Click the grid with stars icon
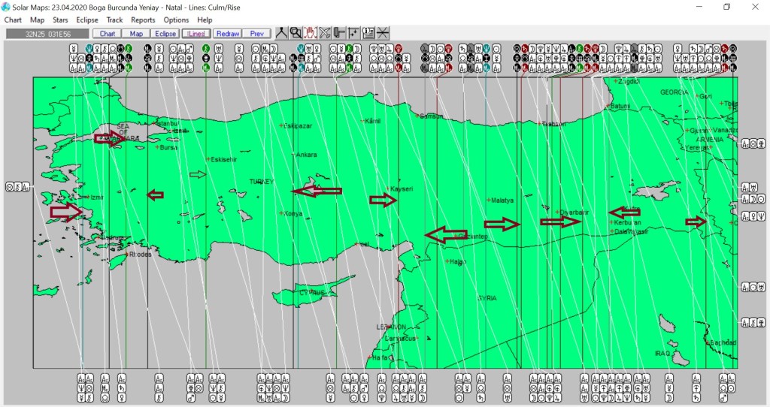 [x=353, y=33]
